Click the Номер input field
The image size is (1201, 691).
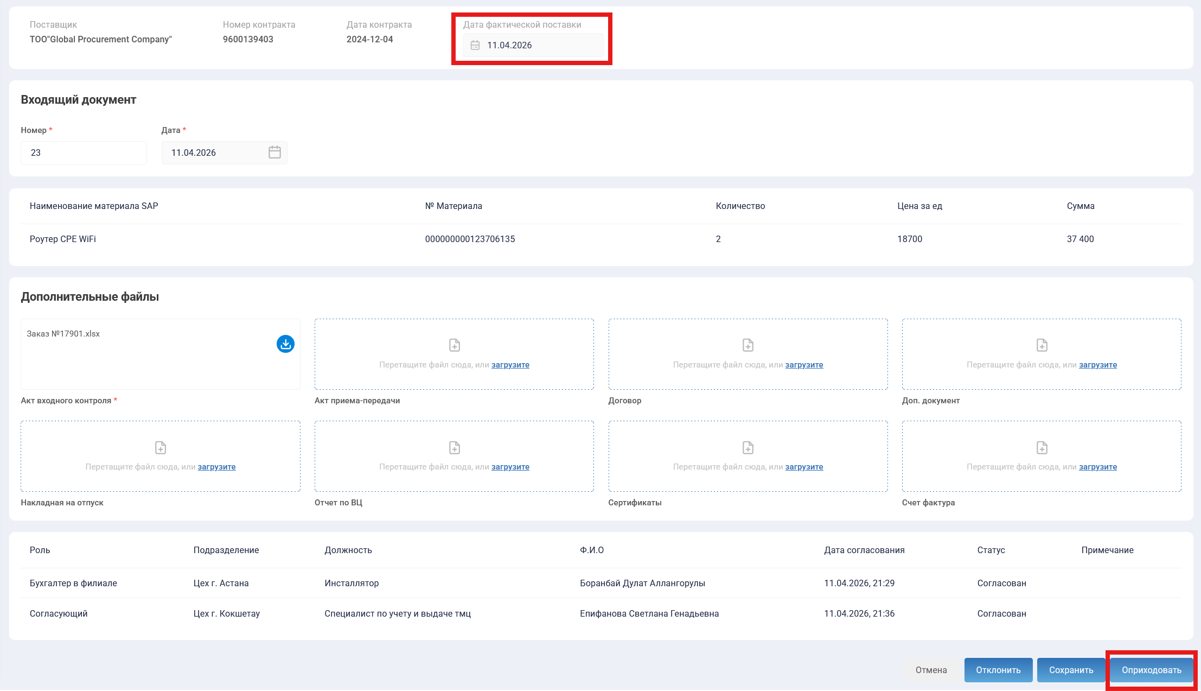coord(84,153)
